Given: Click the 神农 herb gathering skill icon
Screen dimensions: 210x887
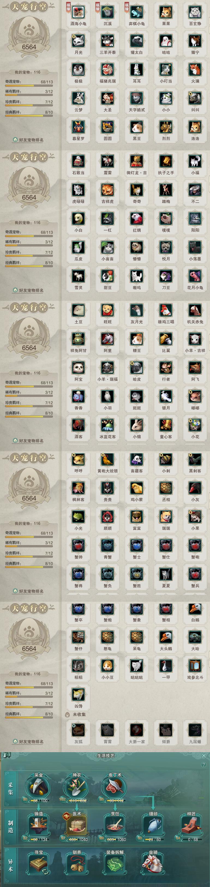Looking at the screenshot, I should (76, 787).
